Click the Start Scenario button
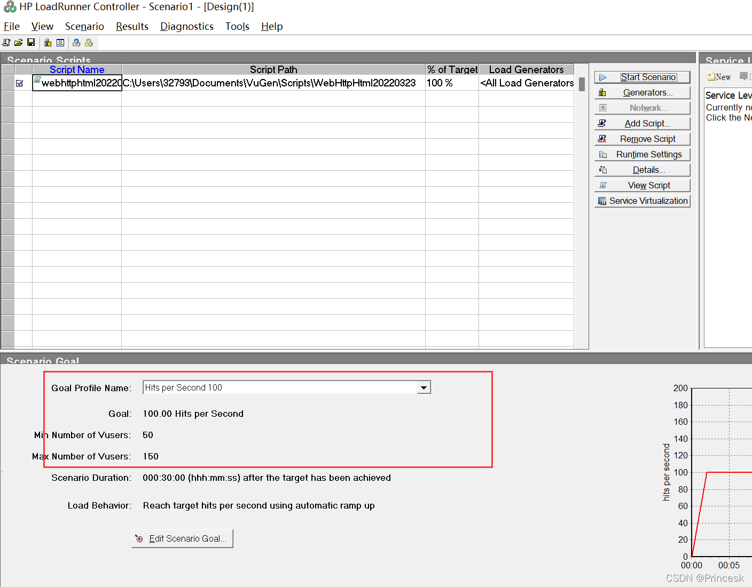 pos(642,77)
